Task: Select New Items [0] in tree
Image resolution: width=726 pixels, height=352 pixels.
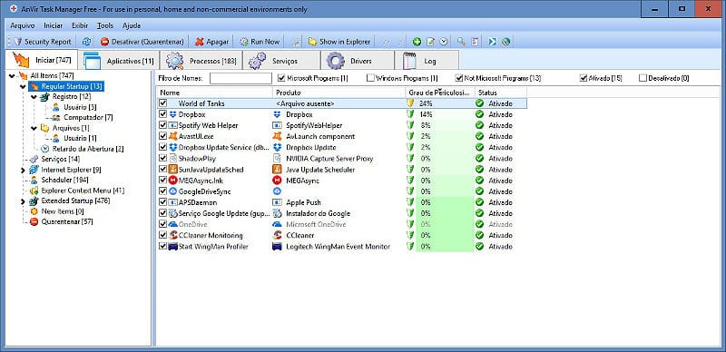Action: click(x=63, y=211)
